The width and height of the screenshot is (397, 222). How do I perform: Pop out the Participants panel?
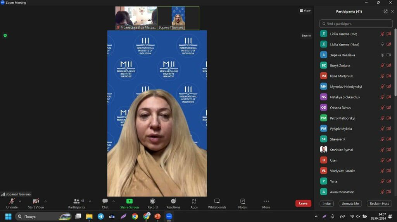coord(385,11)
